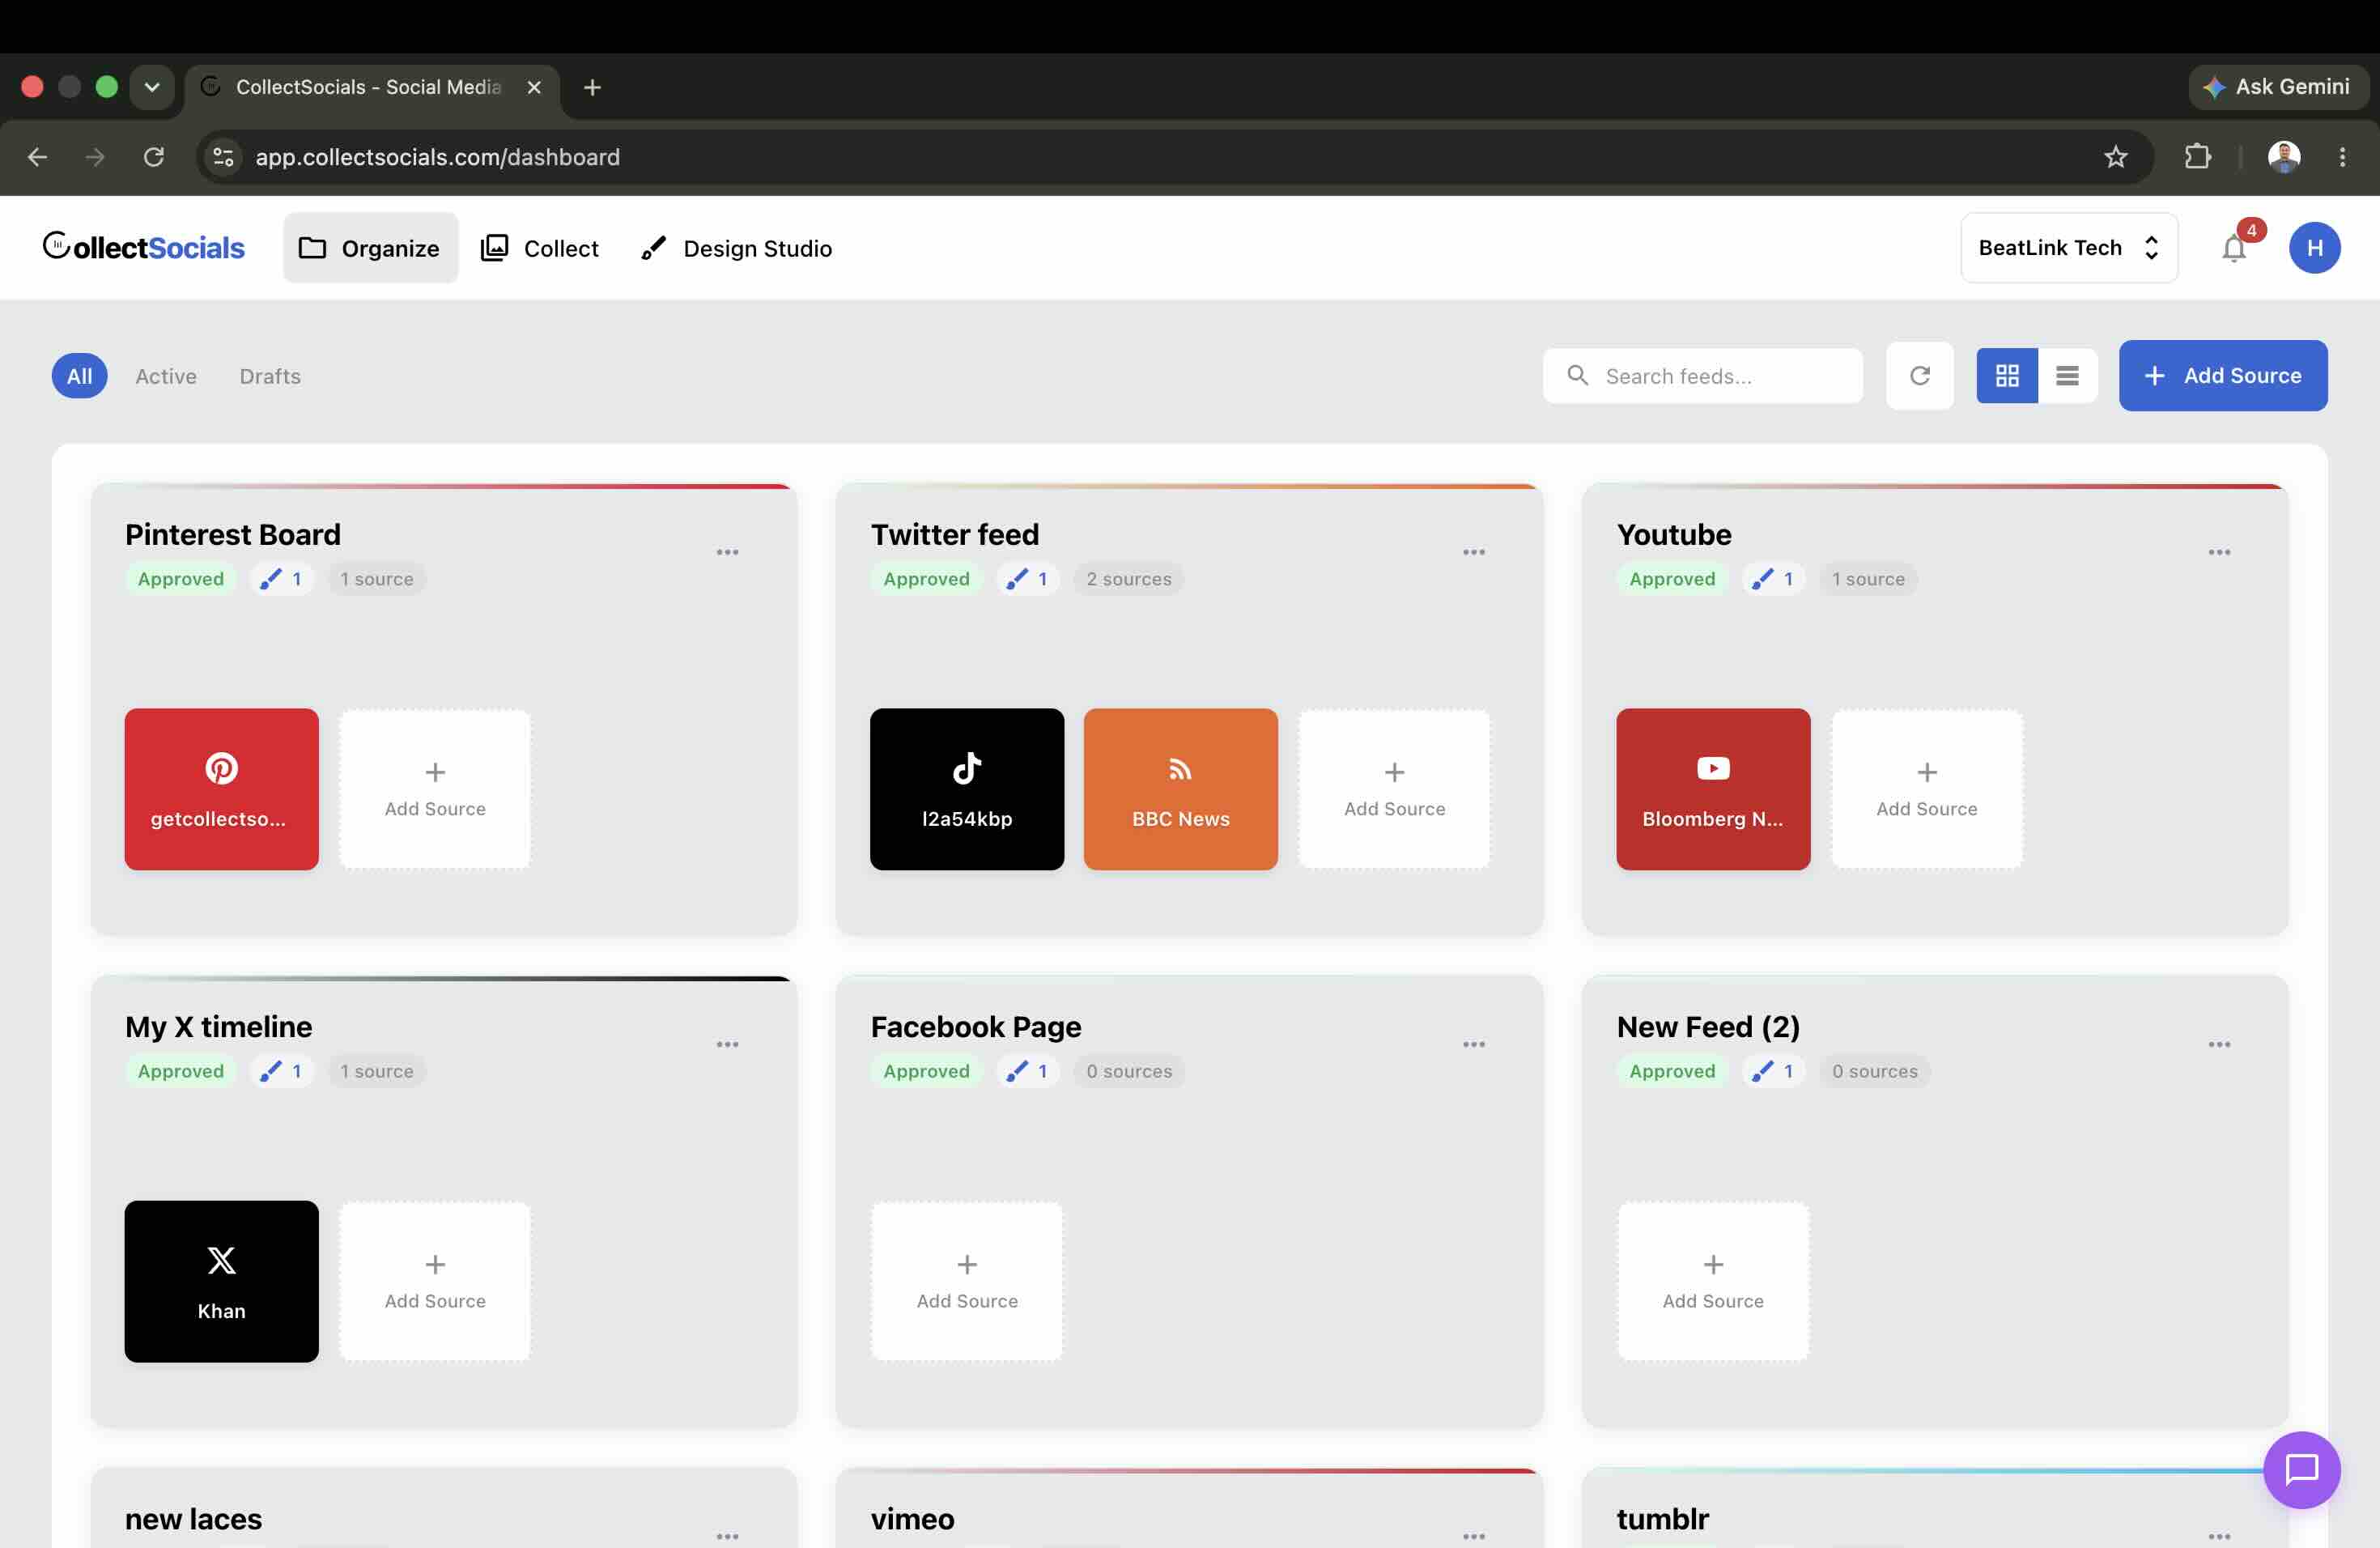Click the design badge on Twitter feed

click(x=1028, y=579)
